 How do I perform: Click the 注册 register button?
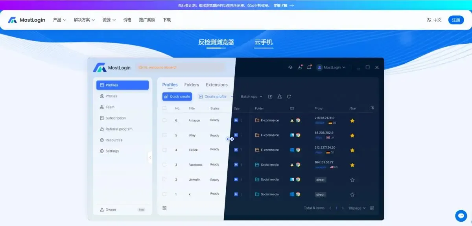coord(456,20)
